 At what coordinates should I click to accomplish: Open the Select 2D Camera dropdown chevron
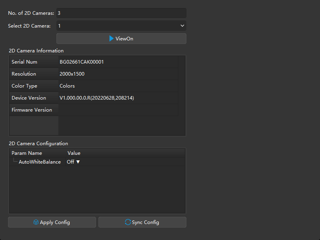(x=182, y=26)
